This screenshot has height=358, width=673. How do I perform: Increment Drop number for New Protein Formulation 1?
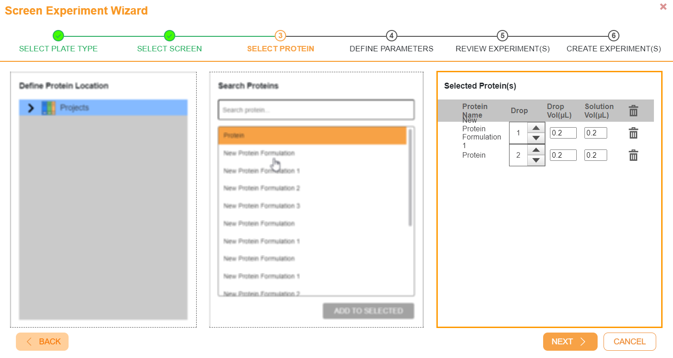[x=536, y=128]
